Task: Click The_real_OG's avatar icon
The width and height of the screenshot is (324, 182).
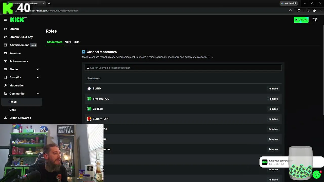Action: click(89, 99)
